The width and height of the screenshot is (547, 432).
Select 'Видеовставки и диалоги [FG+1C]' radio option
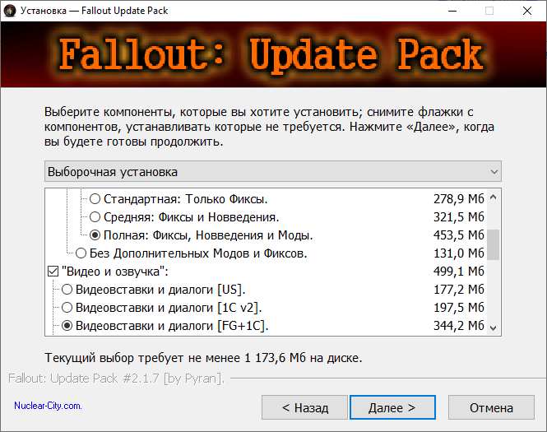tap(67, 326)
